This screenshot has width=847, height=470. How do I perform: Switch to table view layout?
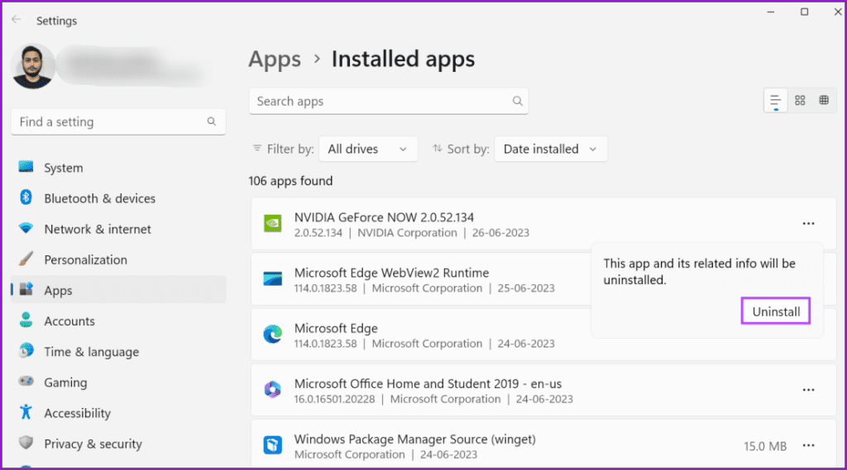point(824,101)
